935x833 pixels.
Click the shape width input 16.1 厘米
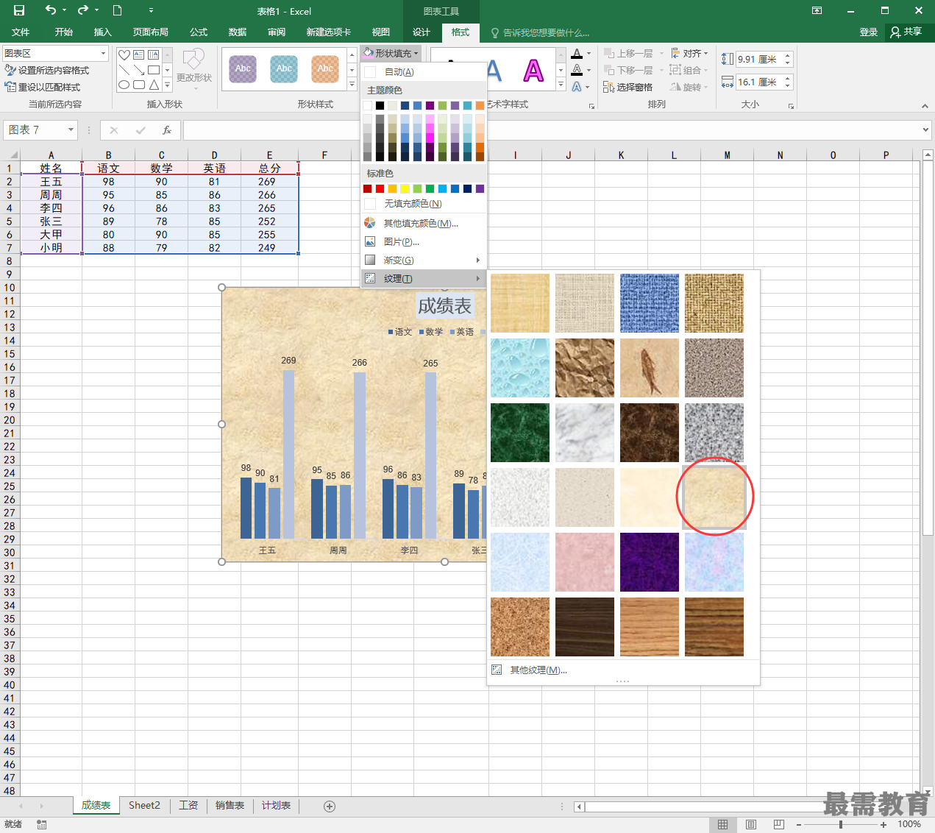coord(760,82)
